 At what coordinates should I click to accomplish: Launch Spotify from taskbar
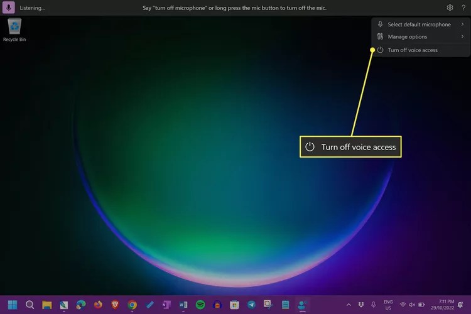(x=200, y=305)
